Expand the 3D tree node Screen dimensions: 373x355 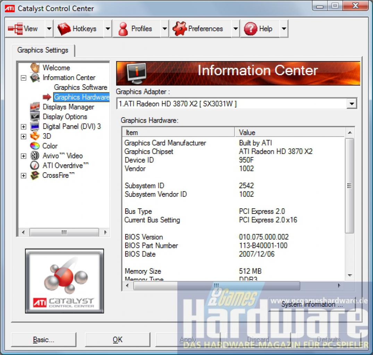(23, 136)
